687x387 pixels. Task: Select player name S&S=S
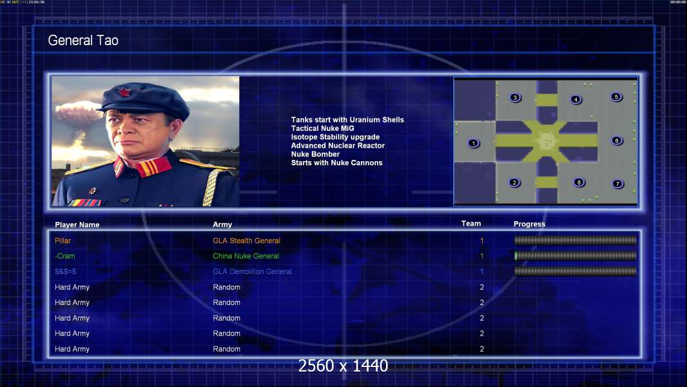(x=65, y=272)
